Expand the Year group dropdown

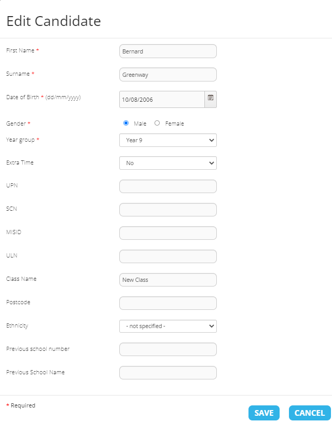coord(168,140)
